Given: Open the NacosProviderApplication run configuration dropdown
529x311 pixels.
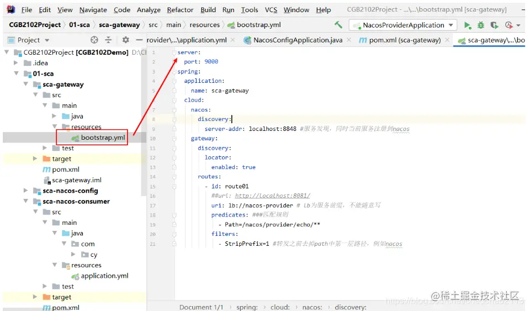Looking at the screenshot, I should click(x=403, y=25).
